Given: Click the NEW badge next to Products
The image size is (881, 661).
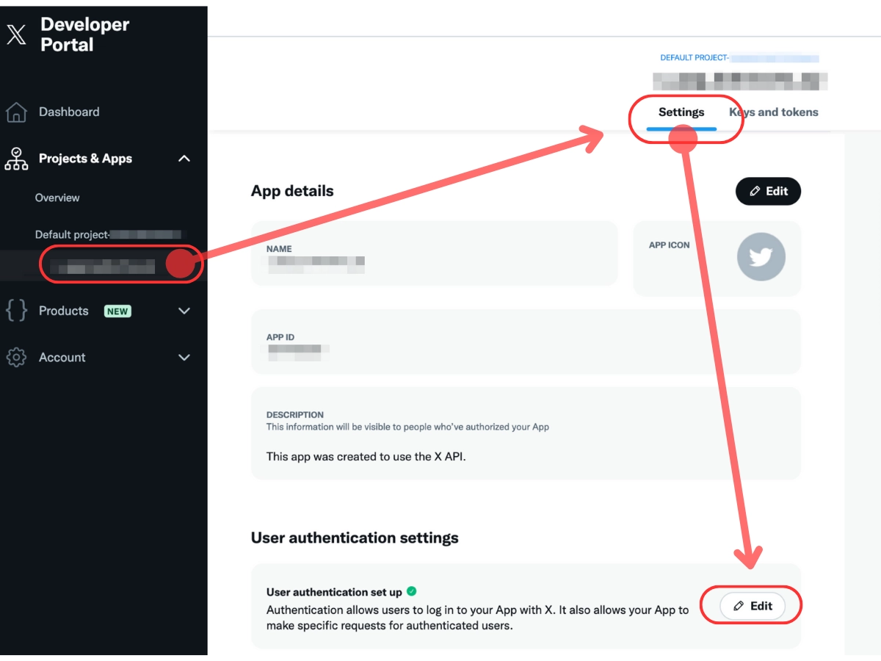Looking at the screenshot, I should click(x=117, y=311).
